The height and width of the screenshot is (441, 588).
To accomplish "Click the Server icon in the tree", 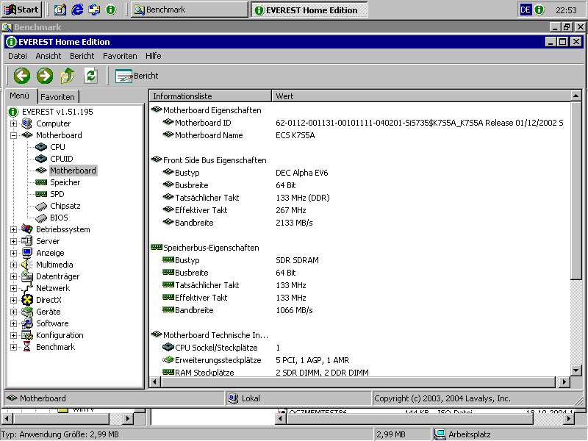I will [x=26, y=241].
